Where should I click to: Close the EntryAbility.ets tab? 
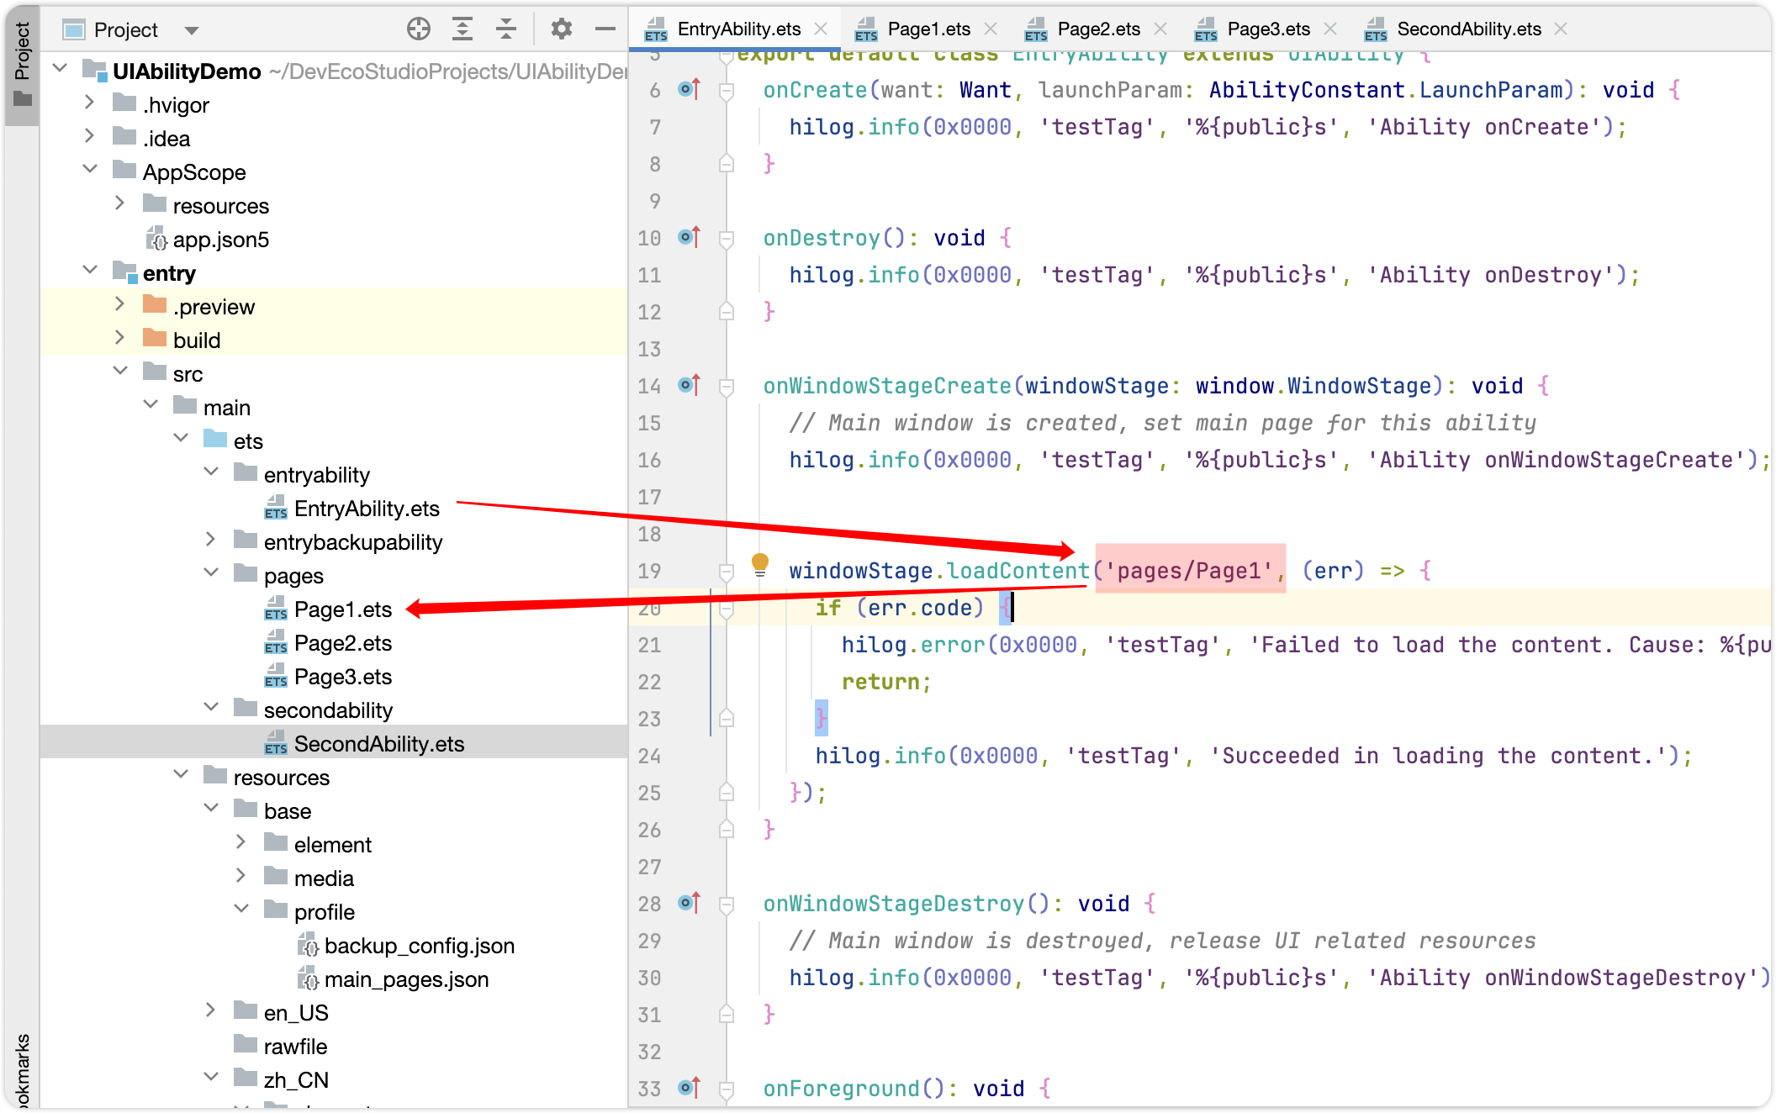pos(821,29)
